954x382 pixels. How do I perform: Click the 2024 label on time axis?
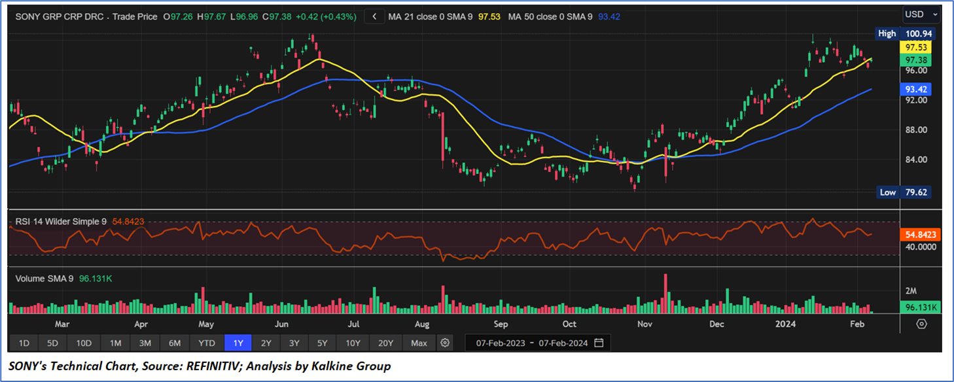pyautogui.click(x=785, y=324)
